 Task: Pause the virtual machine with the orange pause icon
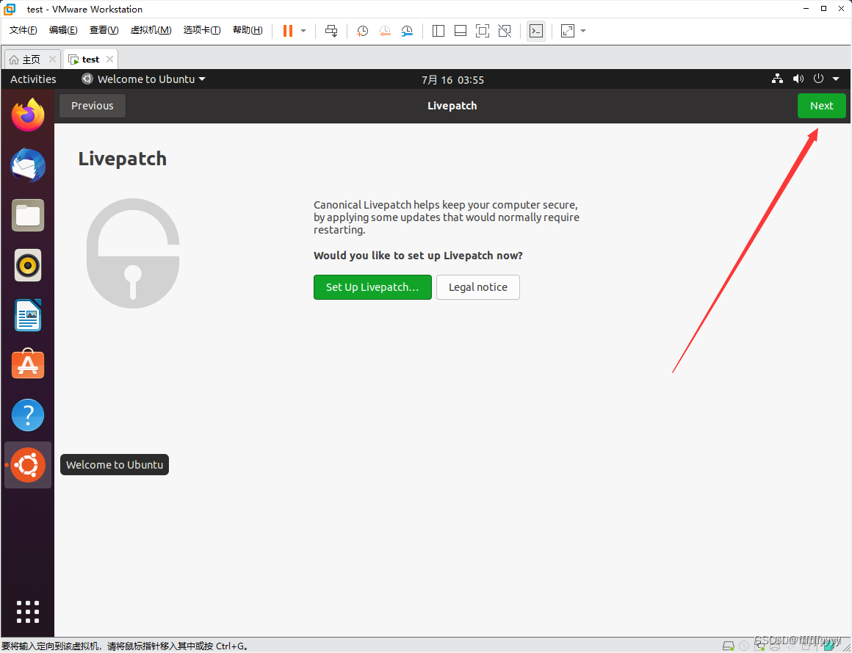coord(287,31)
